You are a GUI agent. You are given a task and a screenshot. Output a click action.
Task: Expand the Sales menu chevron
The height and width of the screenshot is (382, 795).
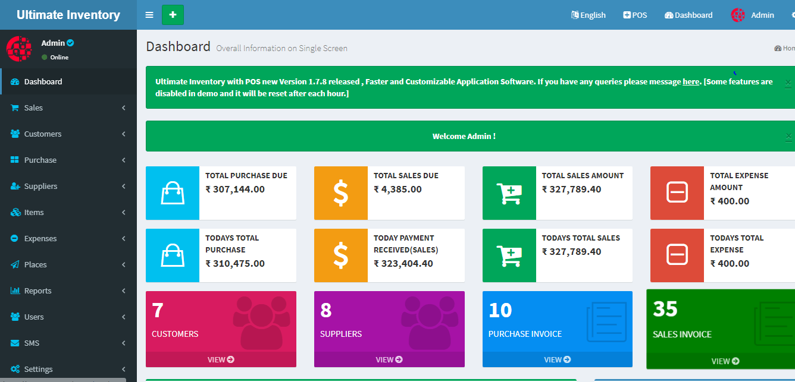[124, 108]
